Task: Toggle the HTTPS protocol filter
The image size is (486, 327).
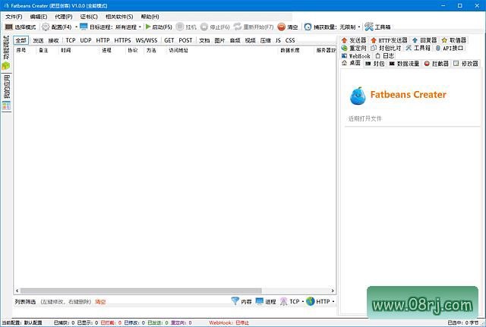Action: (x=122, y=40)
